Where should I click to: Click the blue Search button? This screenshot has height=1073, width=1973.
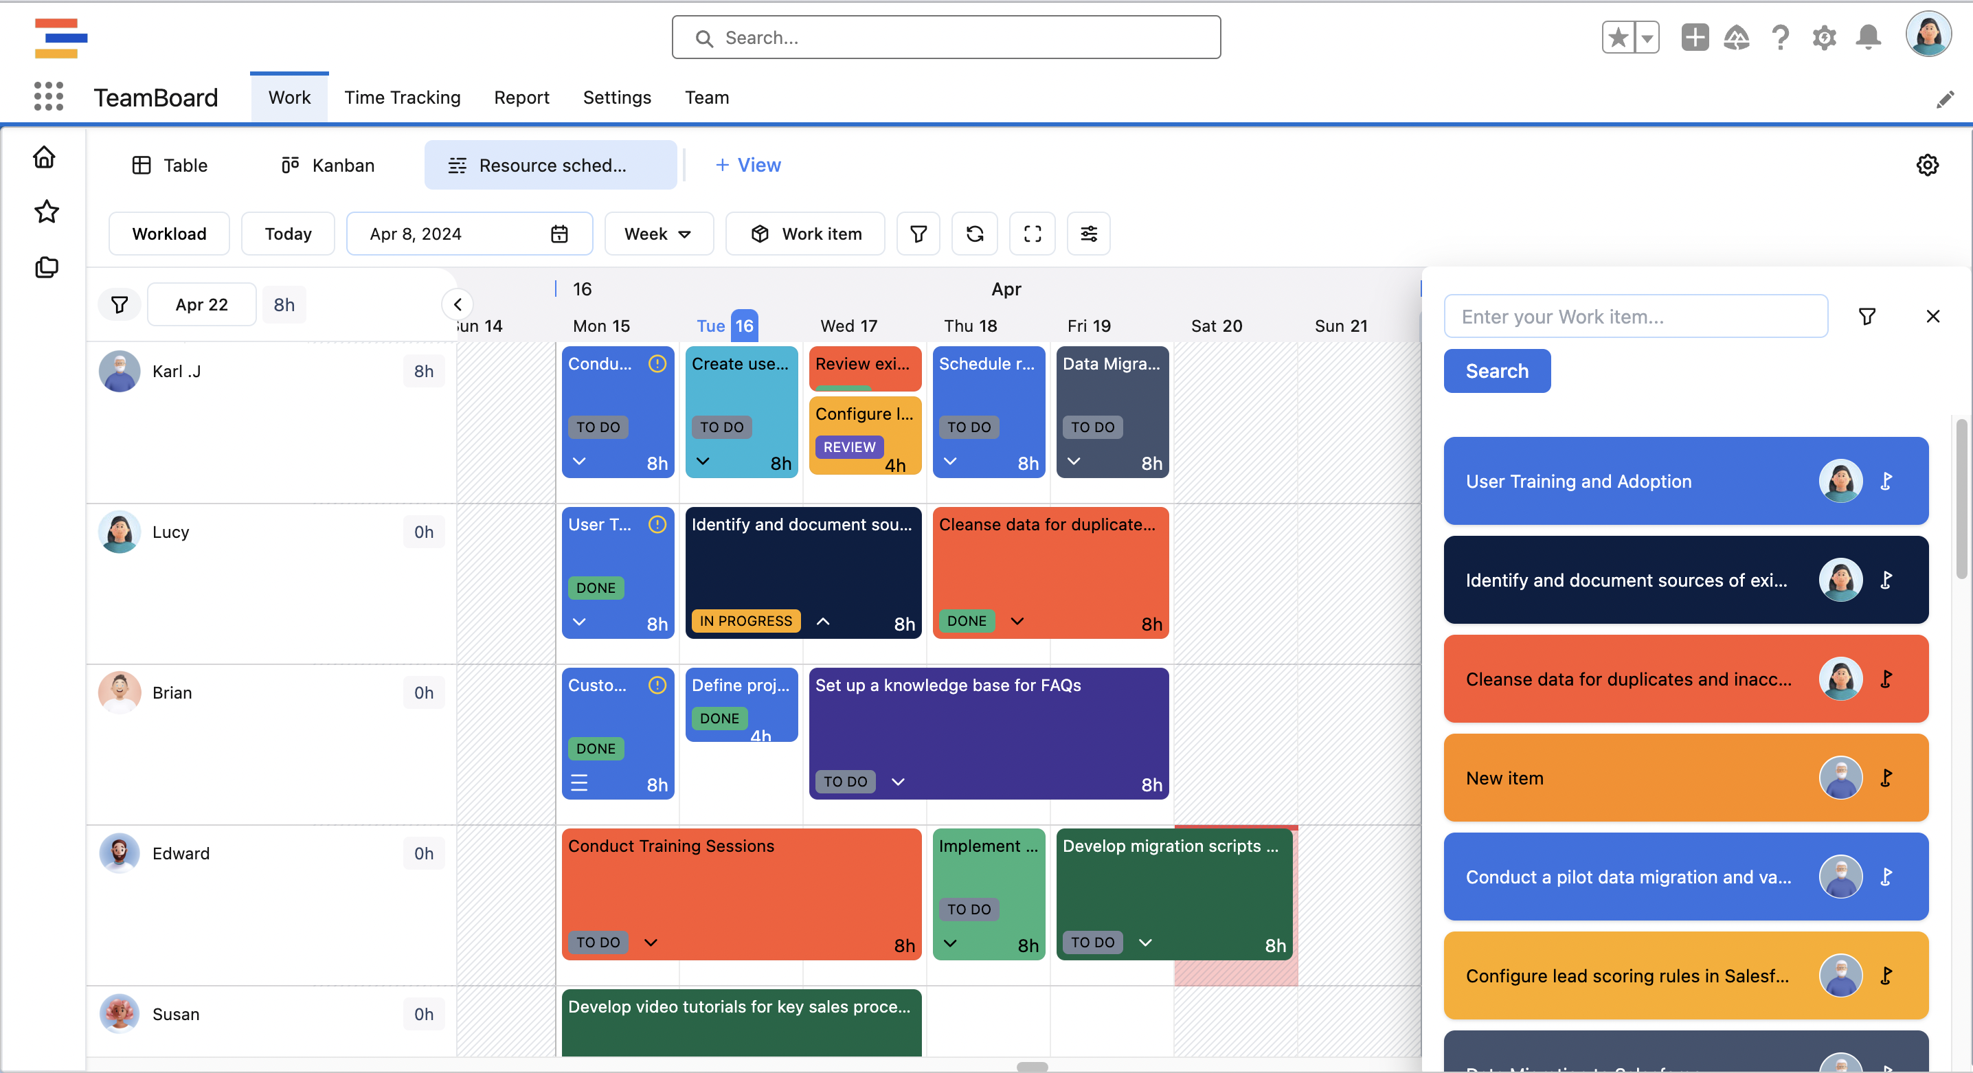pyautogui.click(x=1497, y=371)
